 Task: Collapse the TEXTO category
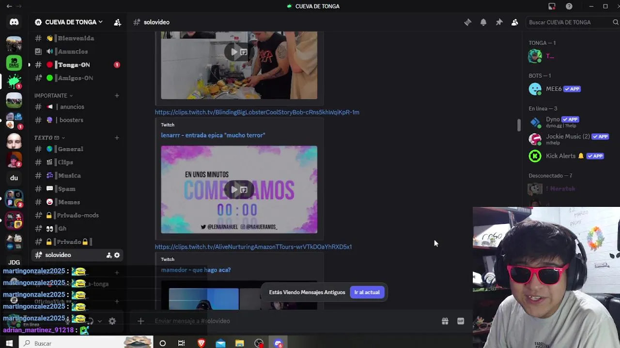(x=49, y=138)
